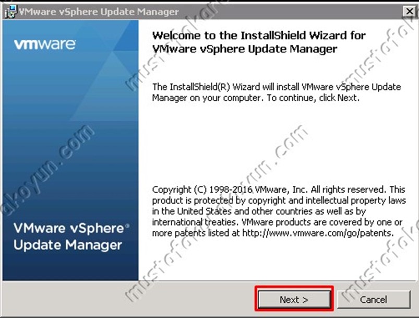Click Next to continue the installation
The width and height of the screenshot is (419, 318).
294,299
